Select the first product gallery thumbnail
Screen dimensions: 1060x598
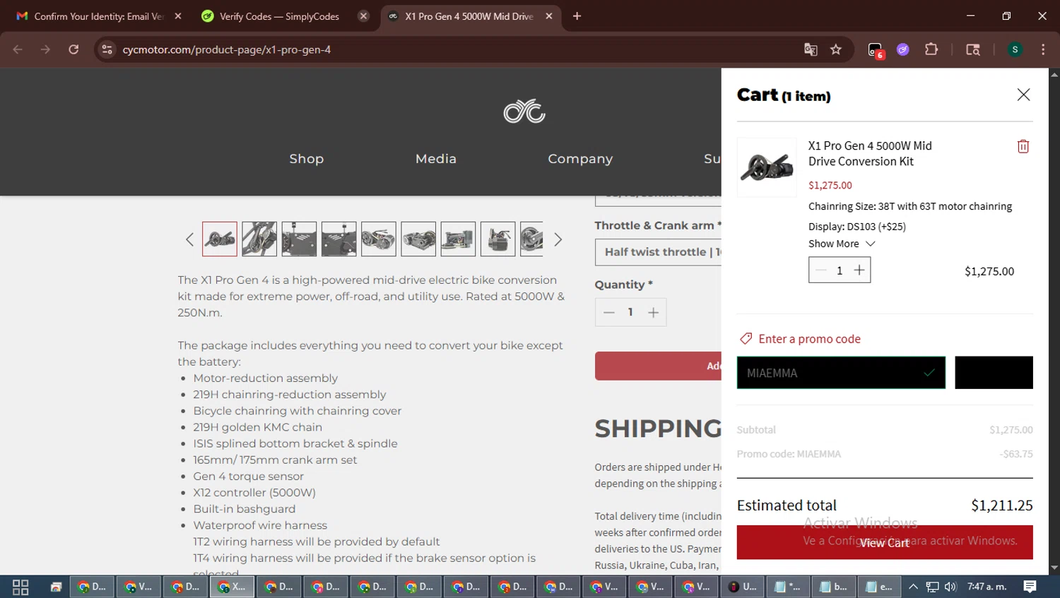click(x=220, y=239)
